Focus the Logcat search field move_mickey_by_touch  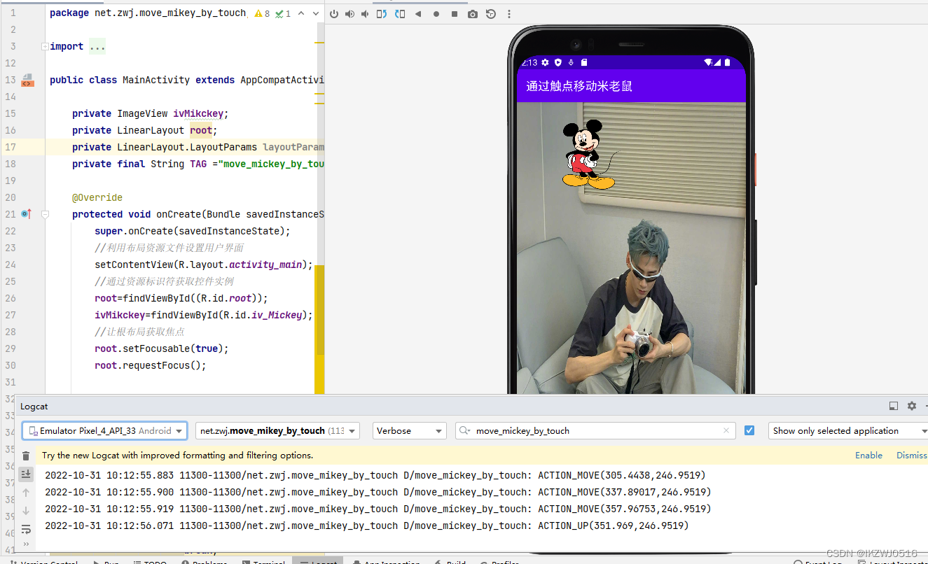point(595,431)
